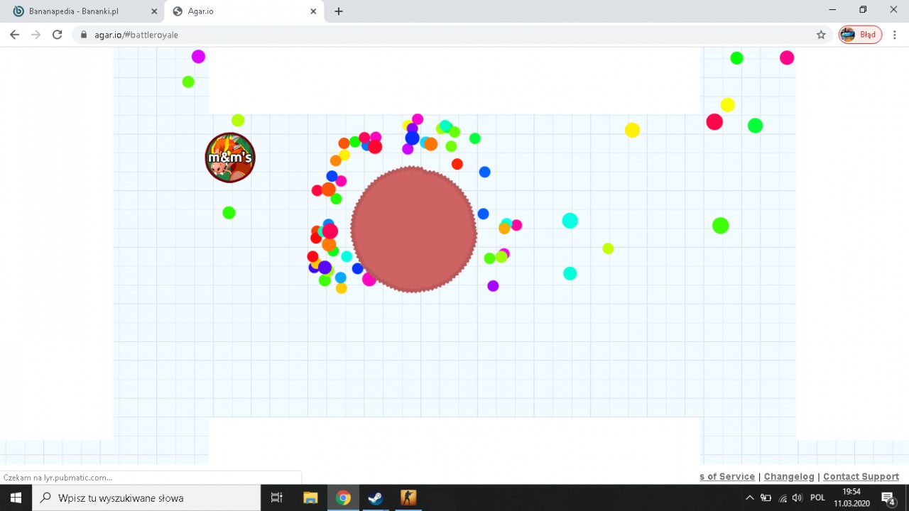Open Steam from the taskbar
The height and width of the screenshot is (511, 909).
[376, 498]
